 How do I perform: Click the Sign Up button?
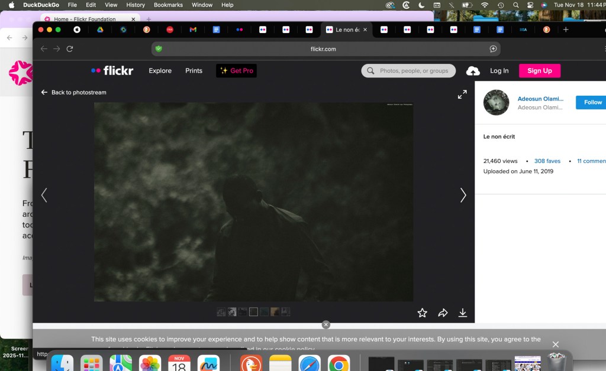(x=539, y=71)
